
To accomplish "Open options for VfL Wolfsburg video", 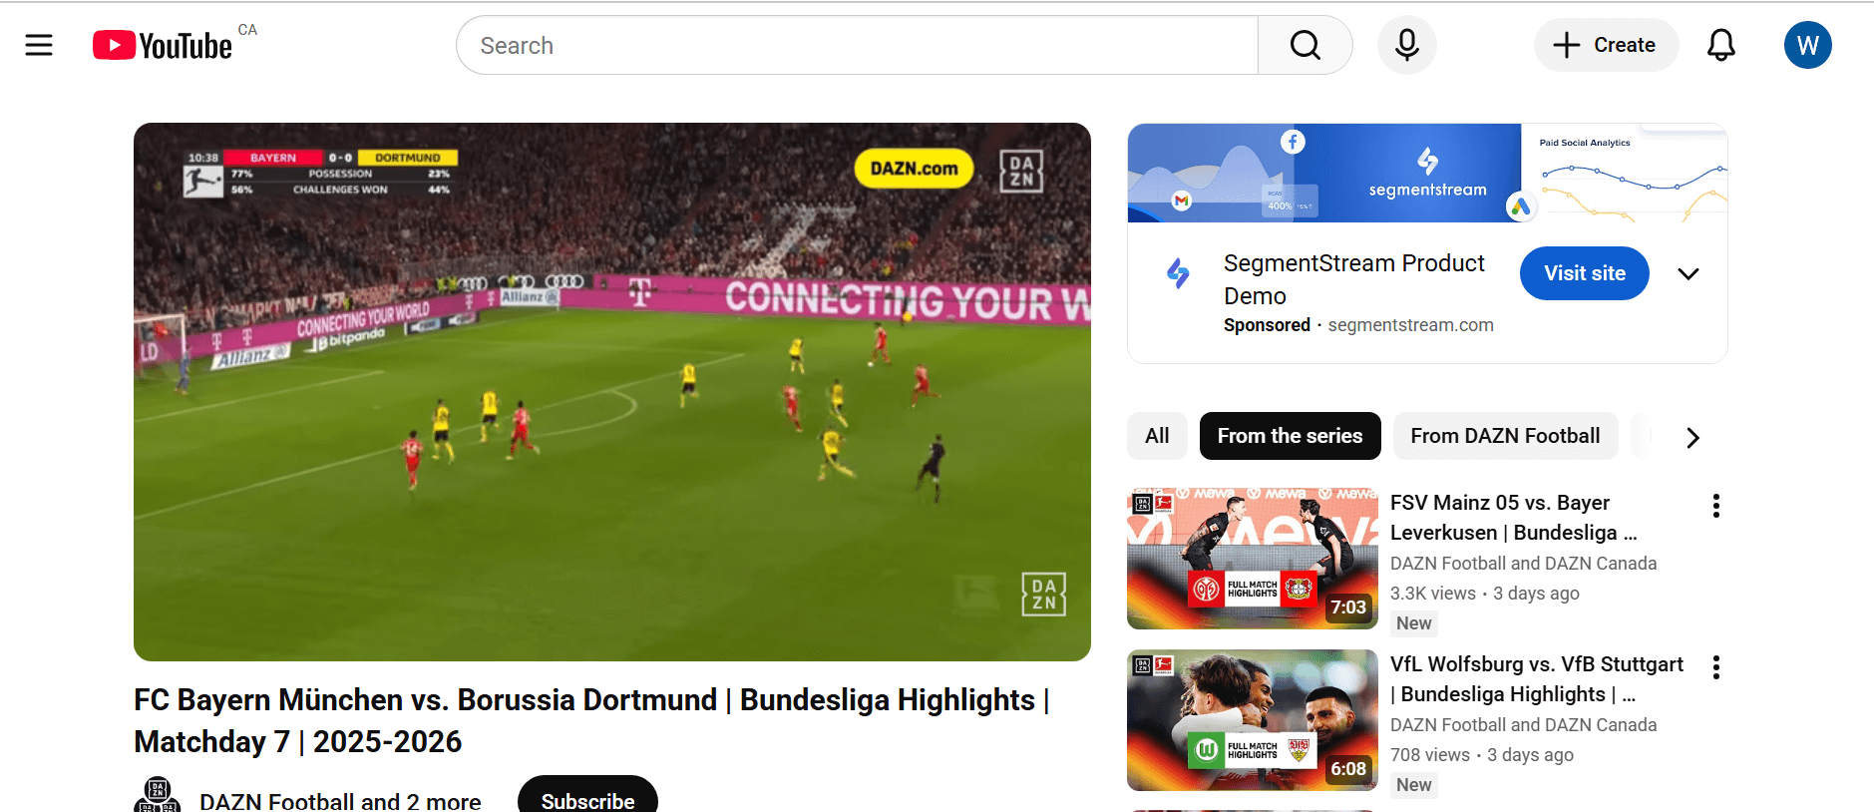I will coord(1715,667).
